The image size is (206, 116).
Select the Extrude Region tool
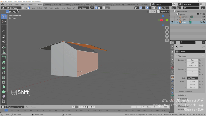tap(4, 63)
